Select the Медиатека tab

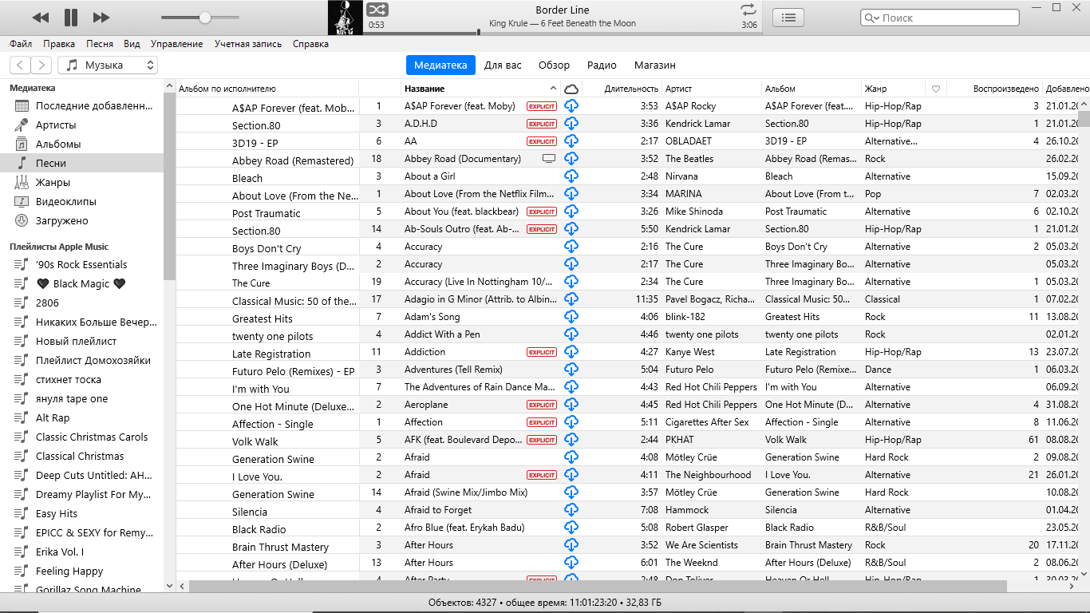[x=440, y=65]
